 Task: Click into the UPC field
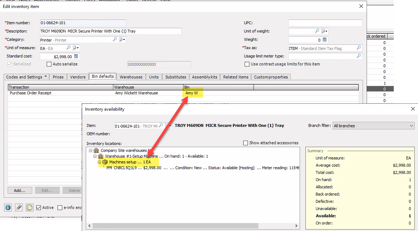pos(325,23)
